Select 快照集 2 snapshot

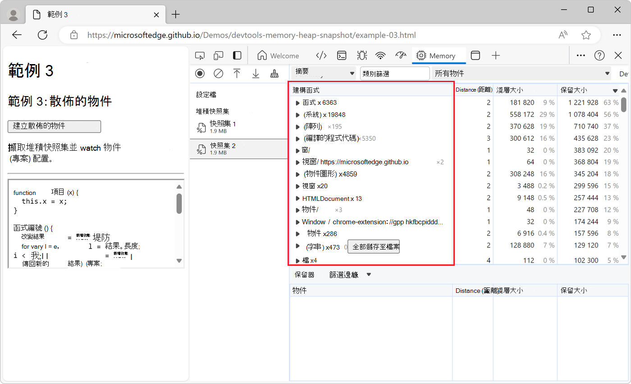[239, 149]
